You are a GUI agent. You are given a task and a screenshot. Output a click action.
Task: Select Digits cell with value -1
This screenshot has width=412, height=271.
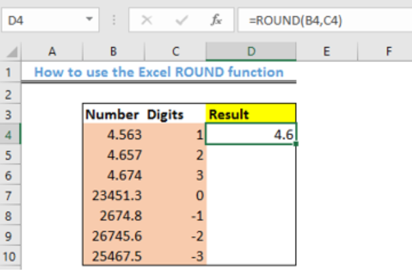[x=175, y=215]
